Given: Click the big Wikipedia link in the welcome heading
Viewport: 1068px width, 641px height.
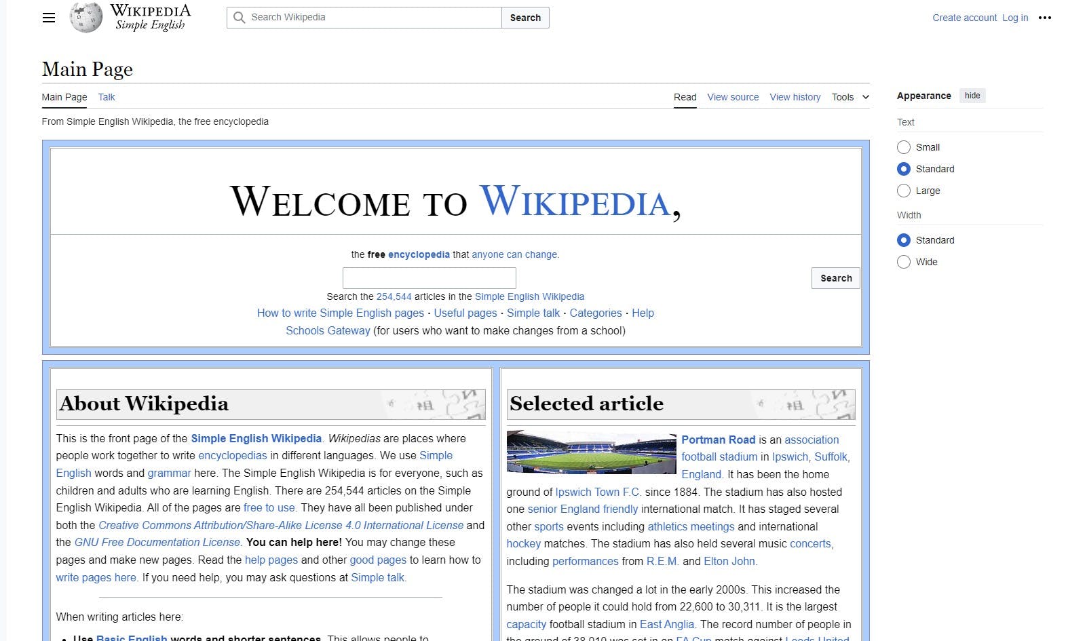Looking at the screenshot, I should [x=575, y=201].
